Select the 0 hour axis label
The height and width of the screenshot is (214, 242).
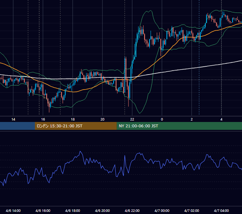click(162, 119)
